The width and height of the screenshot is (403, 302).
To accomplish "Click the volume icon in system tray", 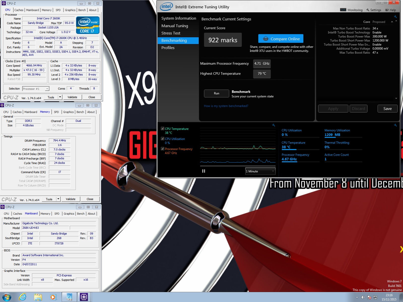I will click(x=363, y=297).
